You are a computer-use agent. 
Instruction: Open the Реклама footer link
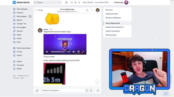16,78
